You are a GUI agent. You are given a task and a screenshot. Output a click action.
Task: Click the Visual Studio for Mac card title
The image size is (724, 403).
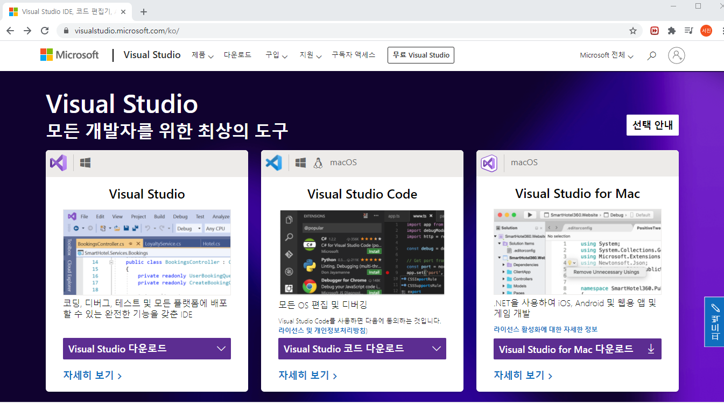click(578, 194)
